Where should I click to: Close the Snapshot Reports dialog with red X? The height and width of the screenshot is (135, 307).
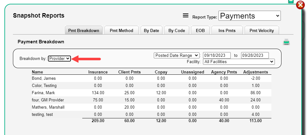300,5
